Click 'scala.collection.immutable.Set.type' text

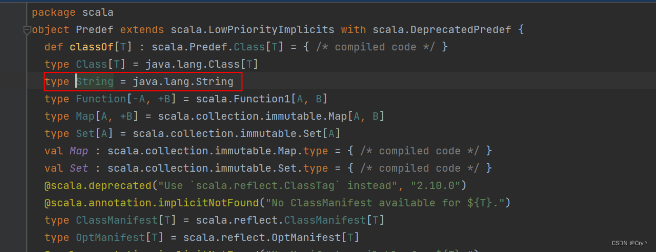(x=218, y=168)
